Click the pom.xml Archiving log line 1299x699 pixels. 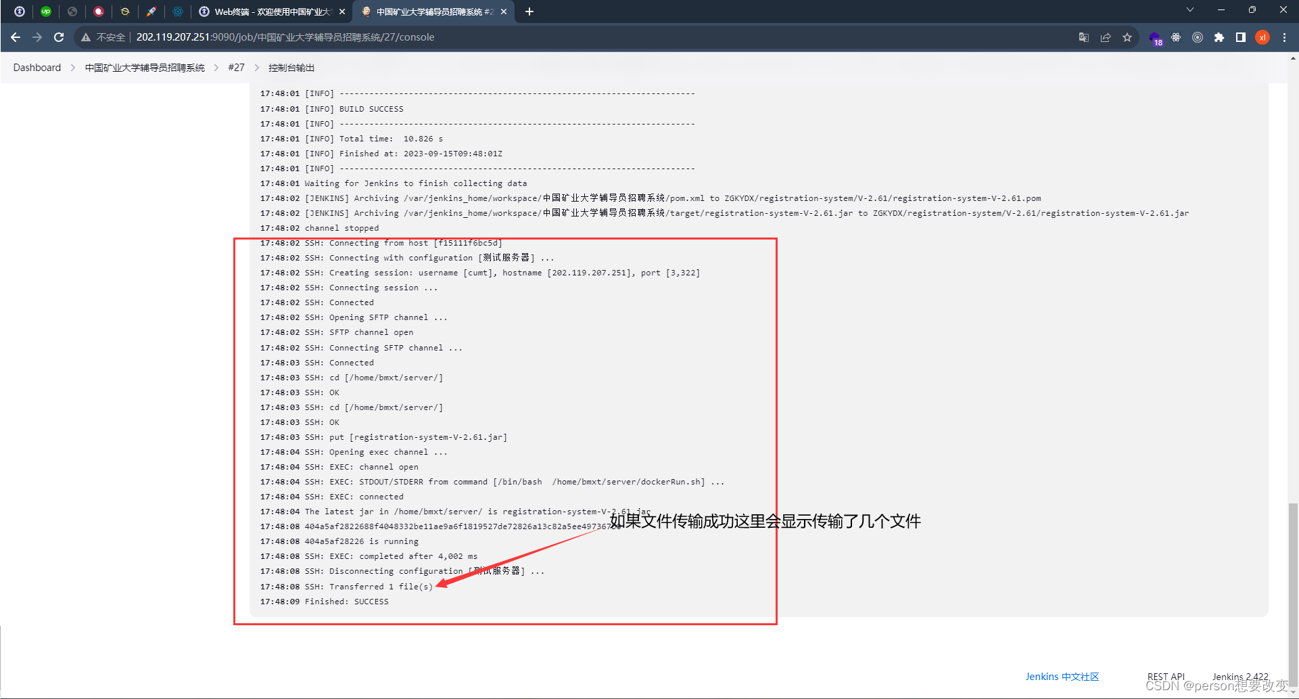point(651,198)
